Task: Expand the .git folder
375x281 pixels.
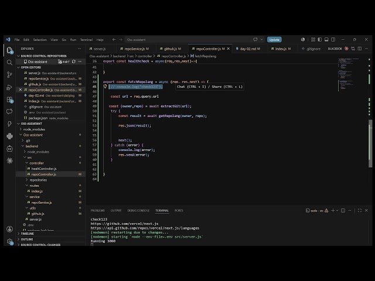Action: 28,140
